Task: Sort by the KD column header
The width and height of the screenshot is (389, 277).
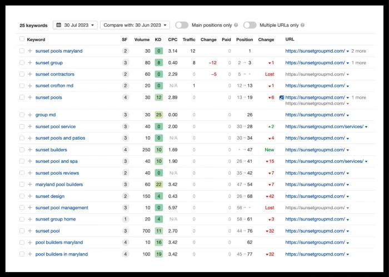Action: pos(158,39)
